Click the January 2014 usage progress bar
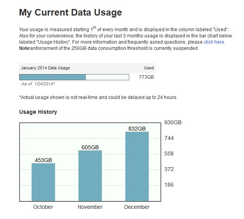 tap(74, 77)
